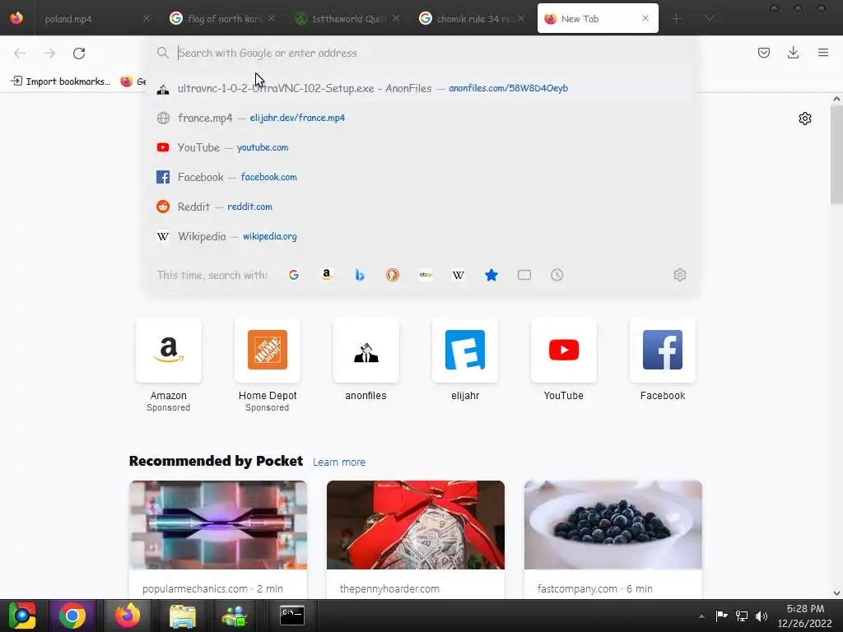
Task: Search this time with DuckDuckGo icon
Action: (393, 275)
